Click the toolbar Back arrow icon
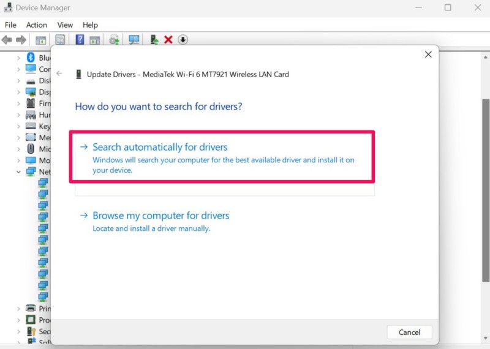The image size is (490, 349). [x=7, y=40]
